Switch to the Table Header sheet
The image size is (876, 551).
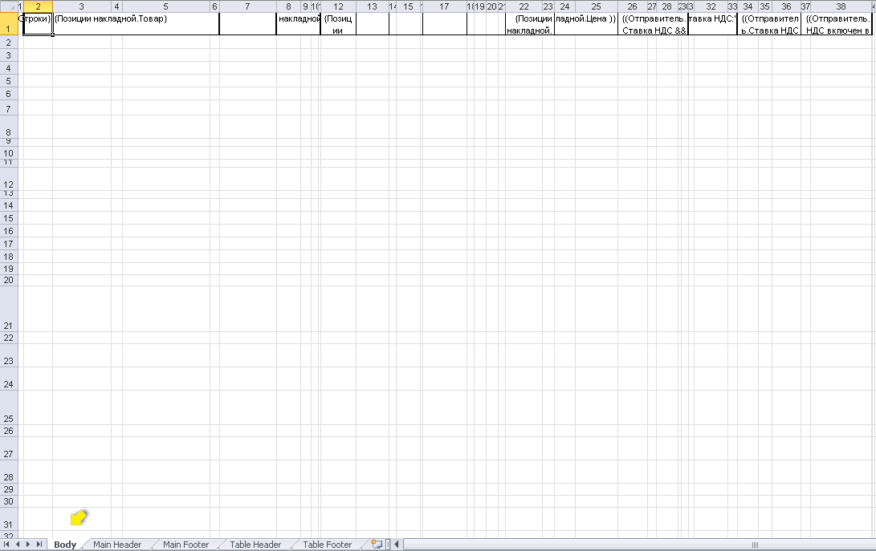coord(255,545)
